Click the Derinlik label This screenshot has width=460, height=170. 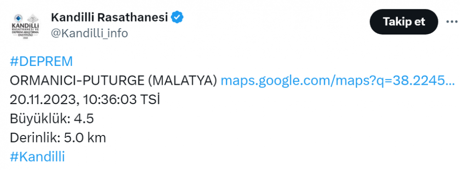click(x=35, y=138)
